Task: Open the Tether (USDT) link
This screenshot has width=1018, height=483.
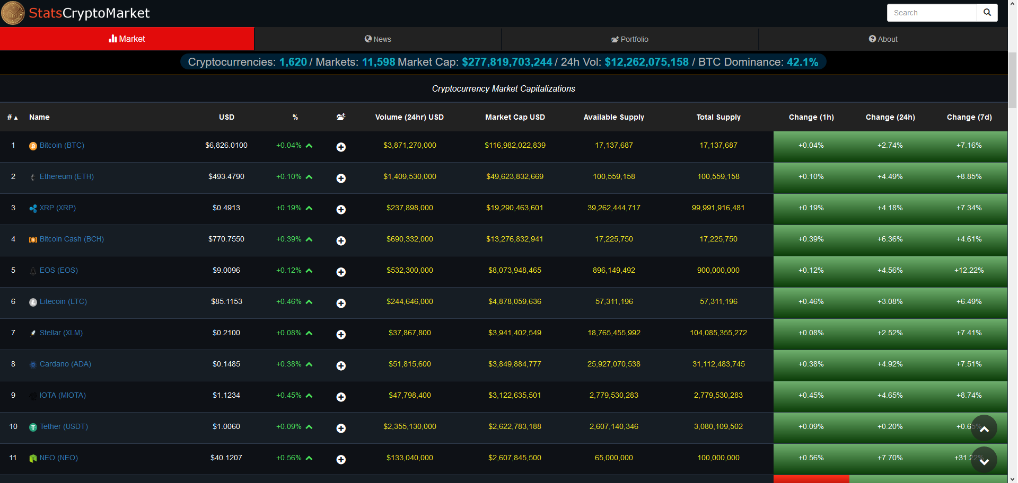Action: pos(64,426)
